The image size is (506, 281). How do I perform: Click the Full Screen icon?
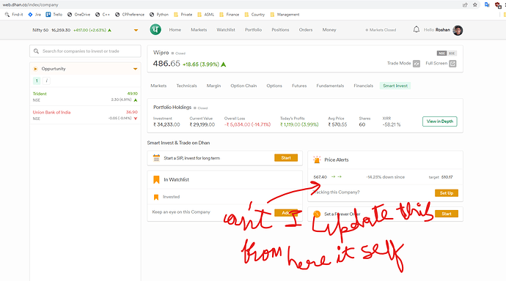coord(452,64)
